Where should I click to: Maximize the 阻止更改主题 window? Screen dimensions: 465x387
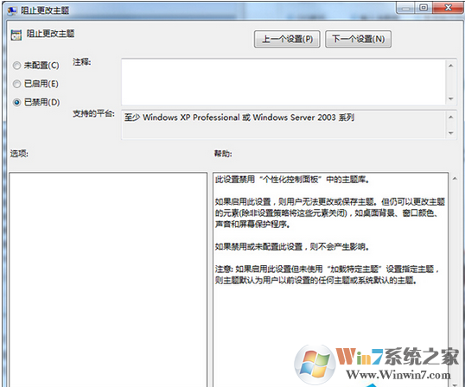coord(424,8)
